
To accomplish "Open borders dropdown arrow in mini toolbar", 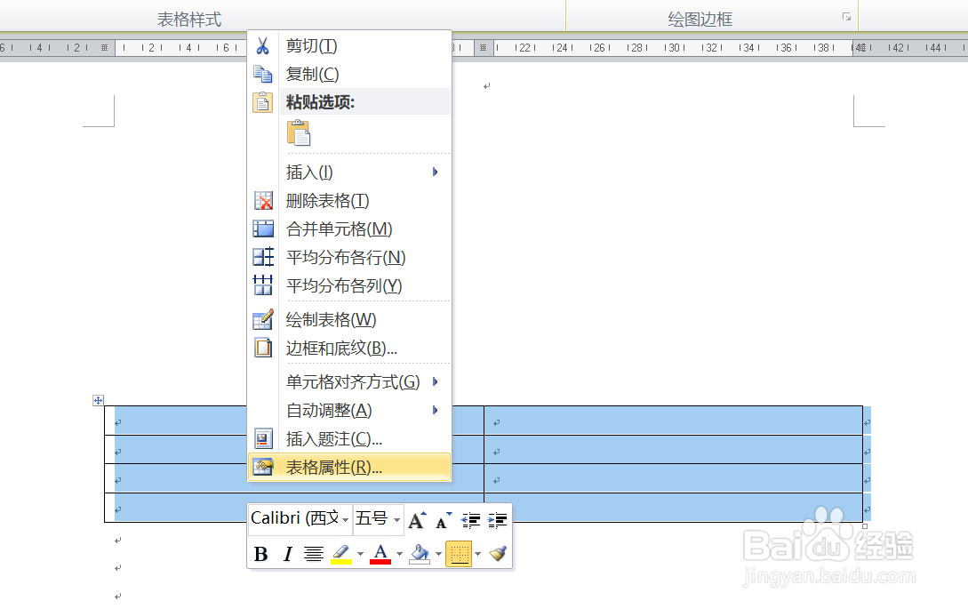I will point(478,554).
